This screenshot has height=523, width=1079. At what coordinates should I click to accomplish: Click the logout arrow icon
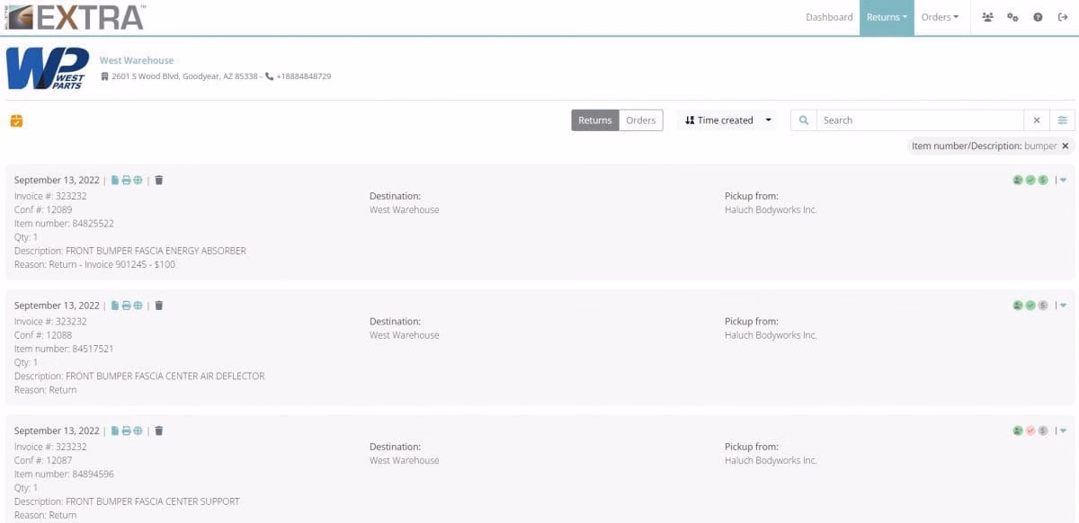point(1063,17)
